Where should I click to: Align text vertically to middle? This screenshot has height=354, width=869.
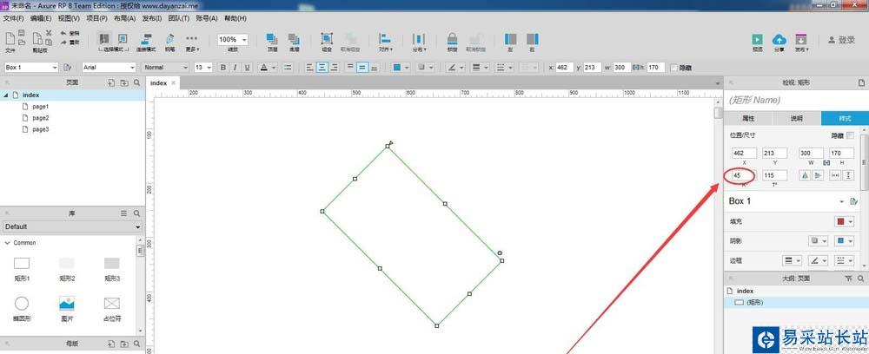point(362,68)
